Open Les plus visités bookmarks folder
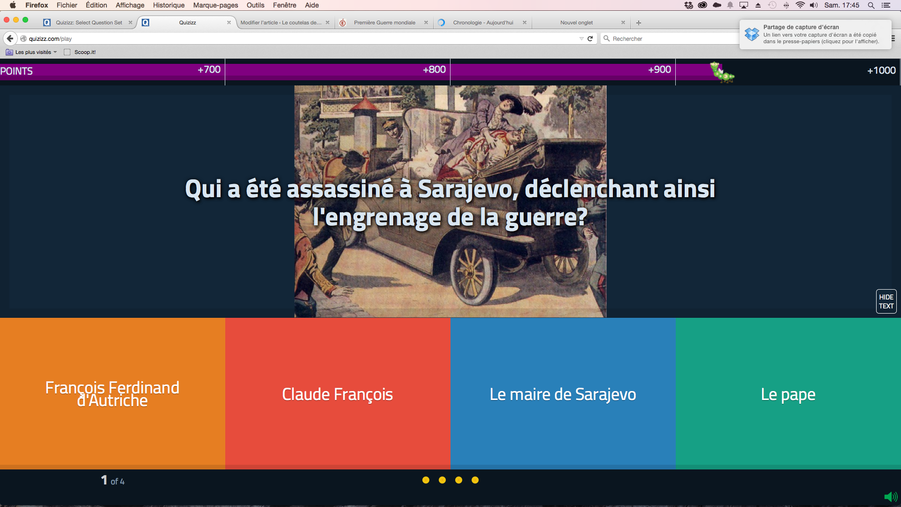This screenshot has width=901, height=507. [x=31, y=52]
